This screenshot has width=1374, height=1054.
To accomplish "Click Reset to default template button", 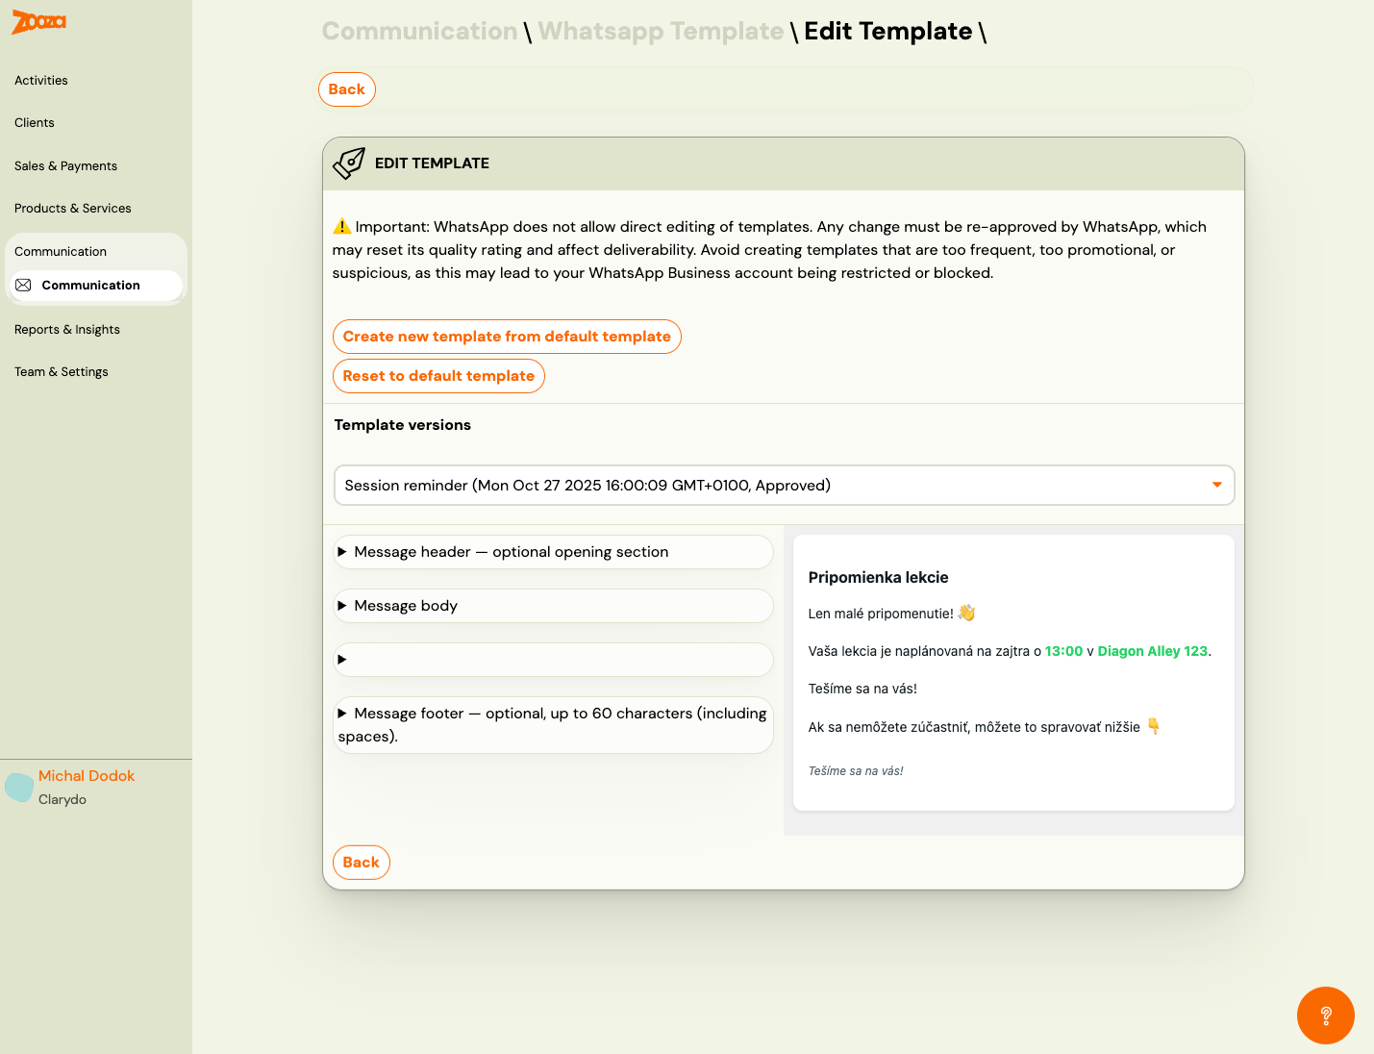I will [x=438, y=376].
